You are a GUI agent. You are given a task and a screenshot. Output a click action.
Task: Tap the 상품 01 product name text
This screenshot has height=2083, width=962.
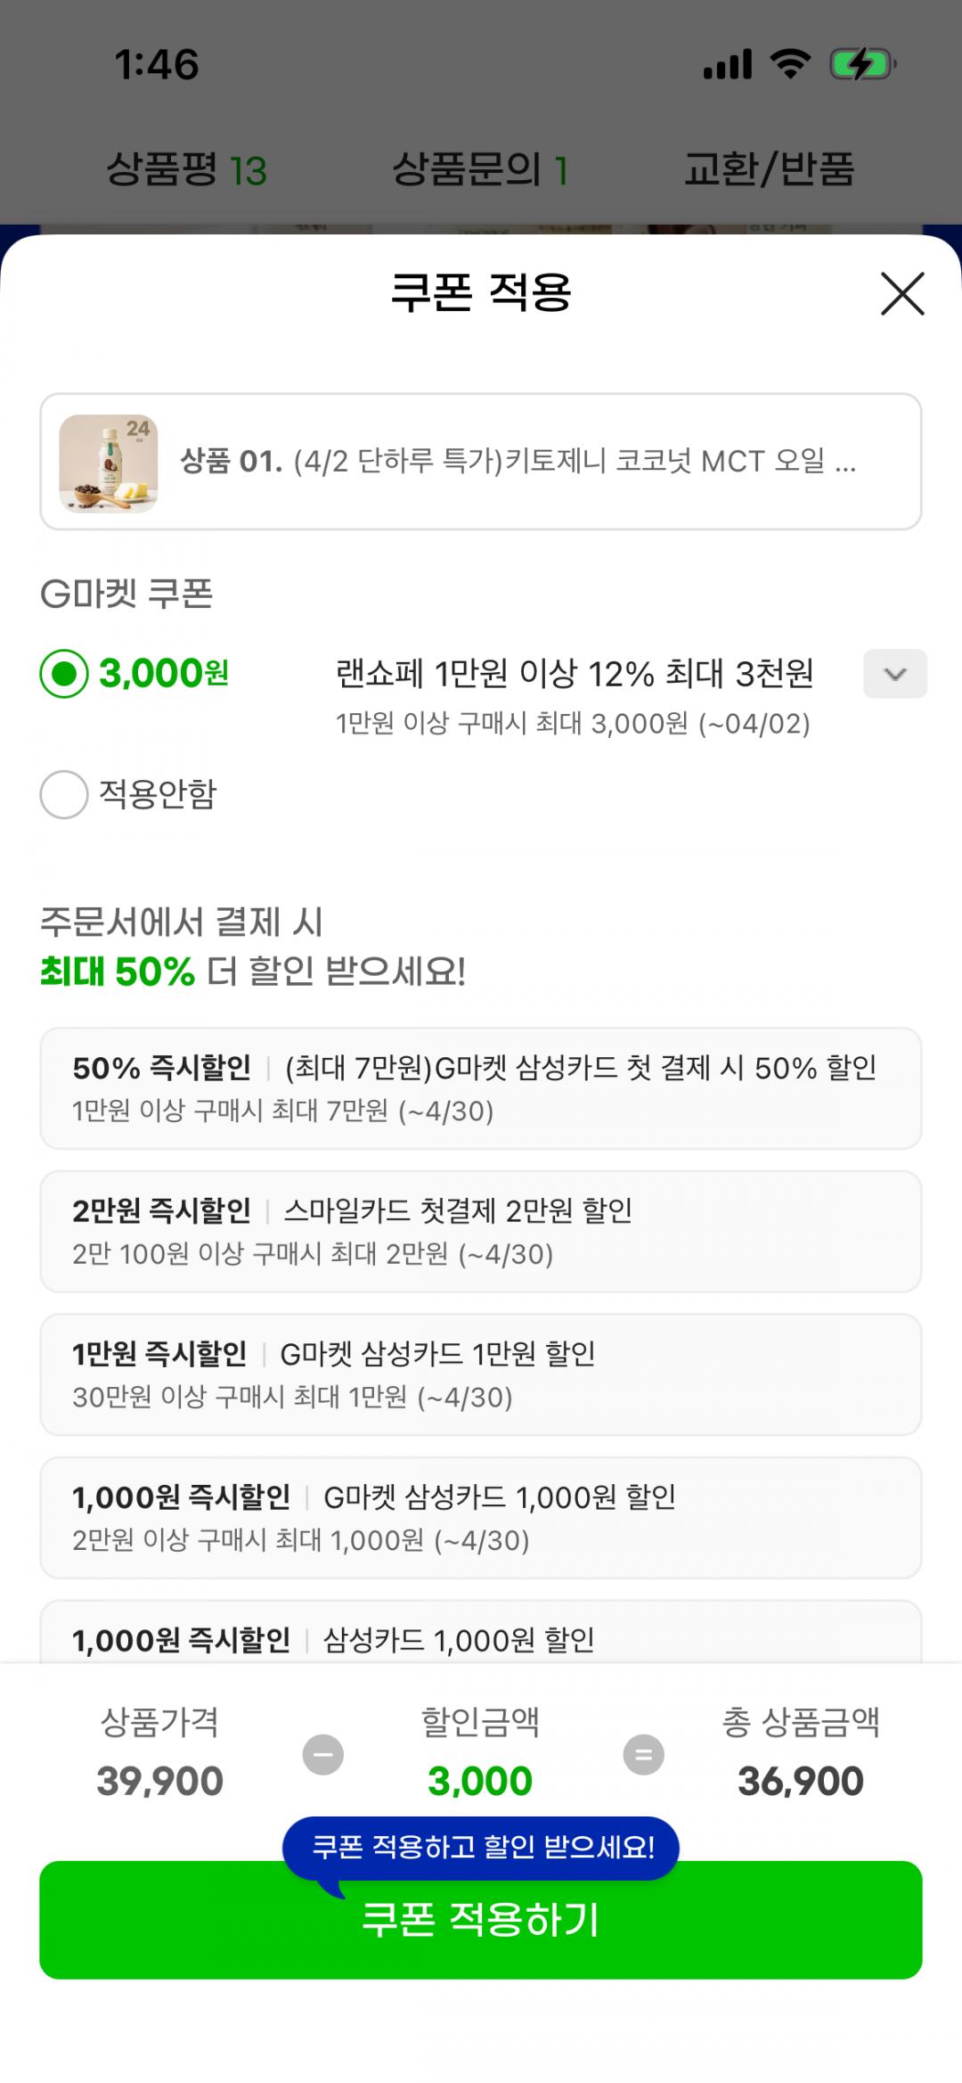[517, 462]
